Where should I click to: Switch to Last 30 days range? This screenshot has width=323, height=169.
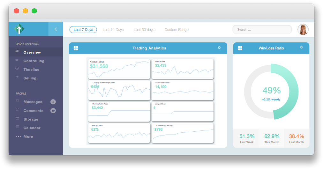tap(144, 30)
